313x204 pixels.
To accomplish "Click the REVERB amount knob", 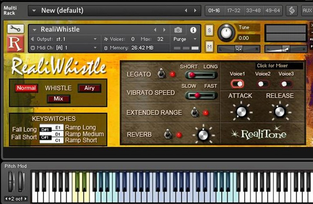I will (x=203, y=135).
